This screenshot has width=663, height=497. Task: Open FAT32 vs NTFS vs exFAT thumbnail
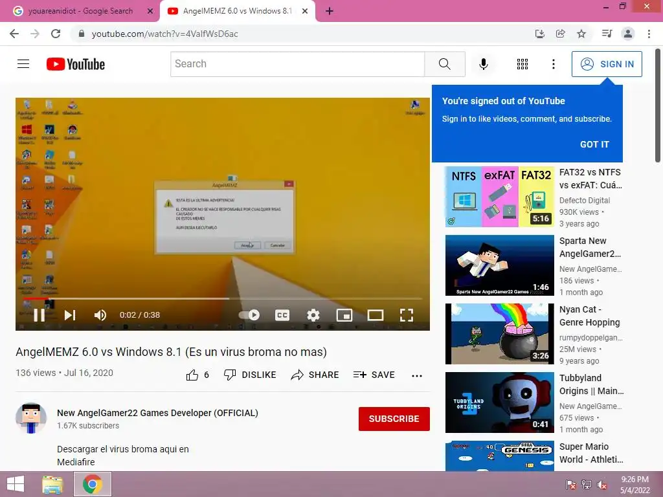click(x=499, y=197)
